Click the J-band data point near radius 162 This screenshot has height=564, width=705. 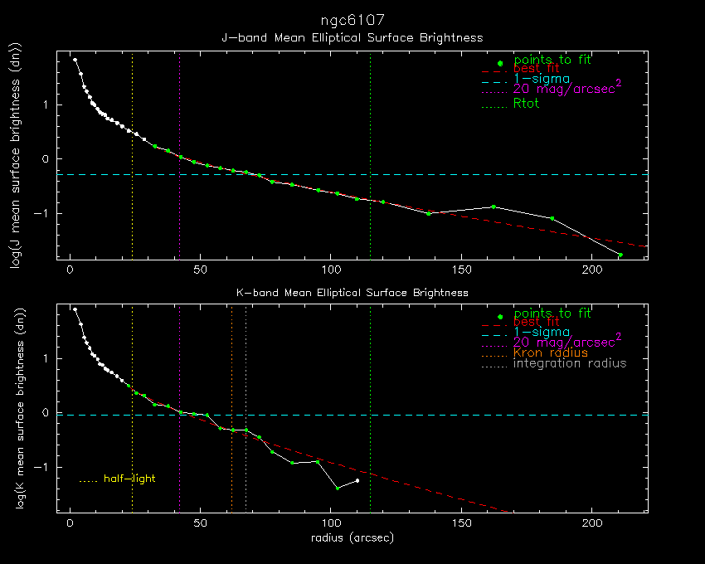pyautogui.click(x=494, y=207)
